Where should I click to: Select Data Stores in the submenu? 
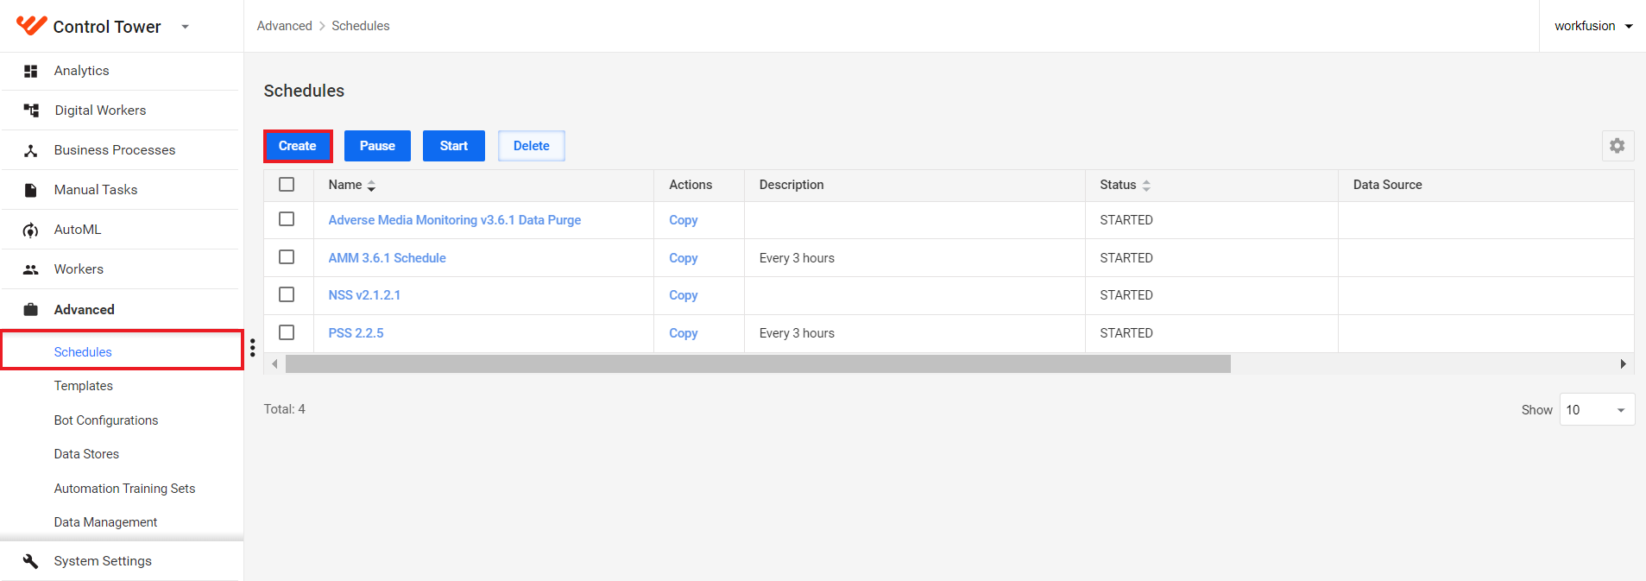coord(86,454)
